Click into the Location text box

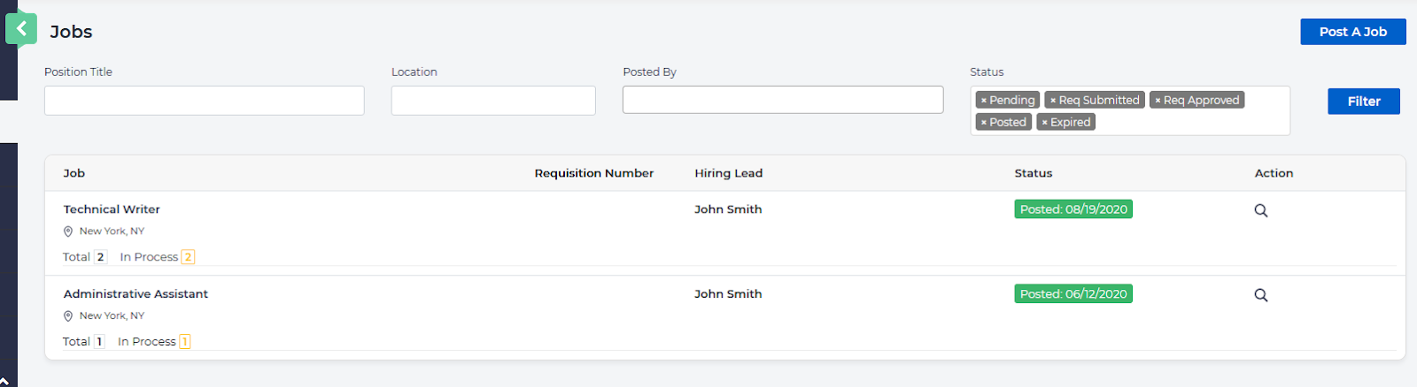click(492, 101)
